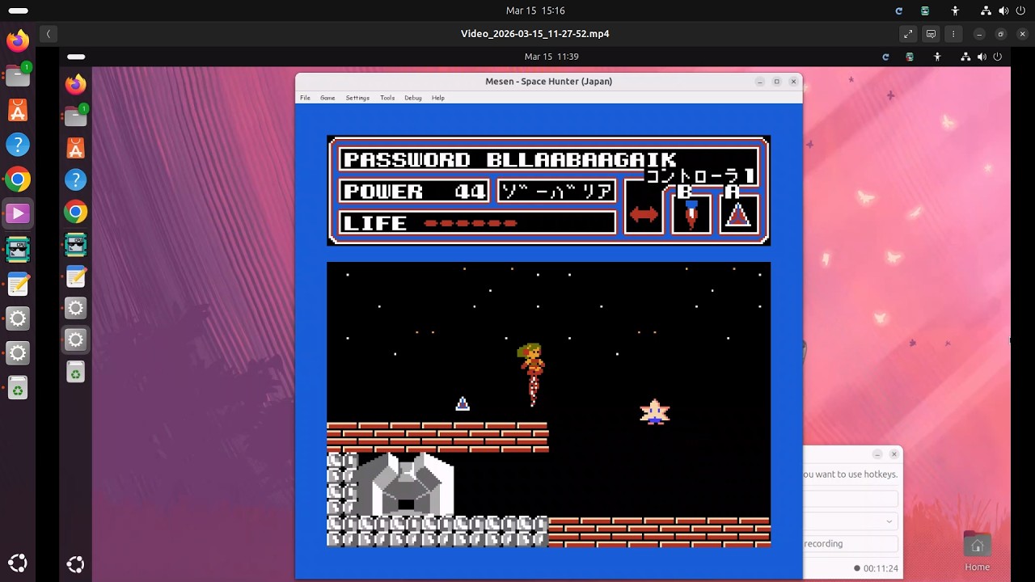This screenshot has height=582, width=1035.
Task: Open the Debug menu in Mesen
Action: (x=412, y=98)
